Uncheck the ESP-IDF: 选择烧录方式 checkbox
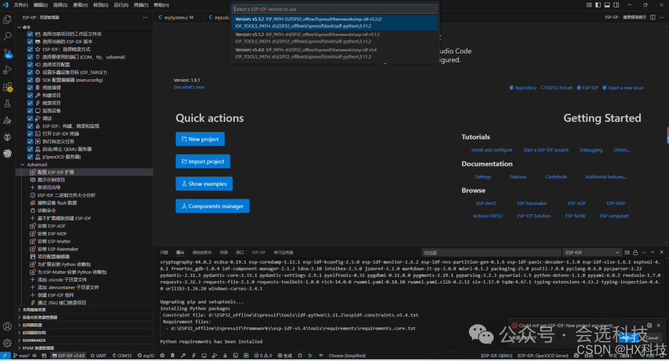The width and height of the screenshot is (669, 361). (30, 50)
